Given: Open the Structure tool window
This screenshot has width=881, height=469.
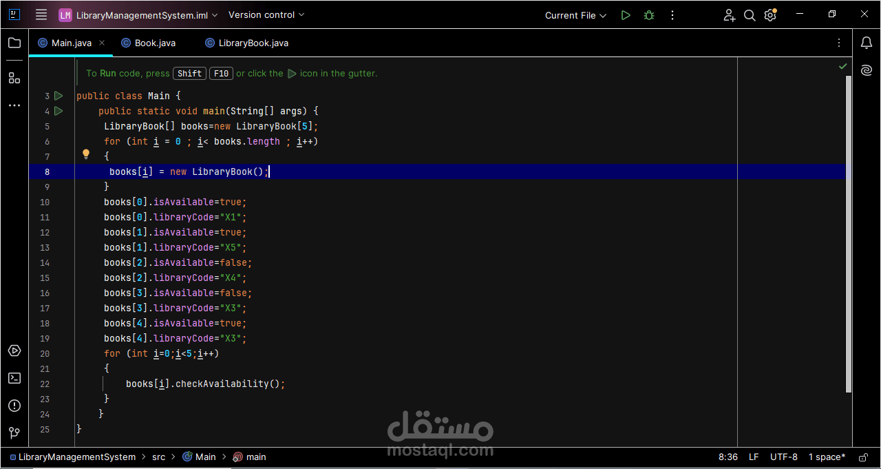Looking at the screenshot, I should point(14,78).
